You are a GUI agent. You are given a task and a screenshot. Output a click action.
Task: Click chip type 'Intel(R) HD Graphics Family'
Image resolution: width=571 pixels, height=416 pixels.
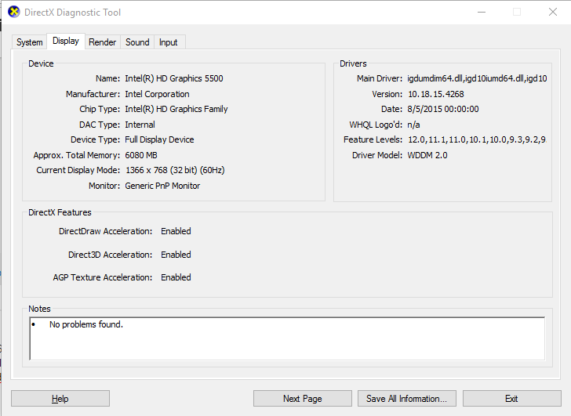coord(176,109)
